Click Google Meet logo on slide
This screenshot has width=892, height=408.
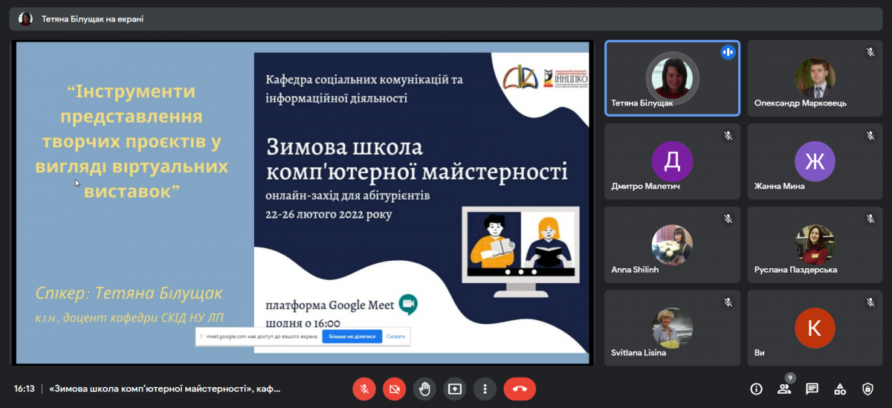point(408,304)
